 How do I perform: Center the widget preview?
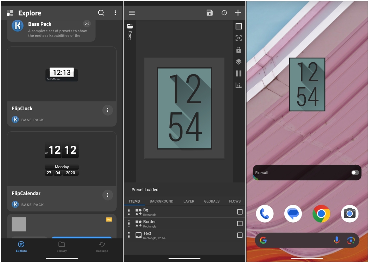point(239,38)
